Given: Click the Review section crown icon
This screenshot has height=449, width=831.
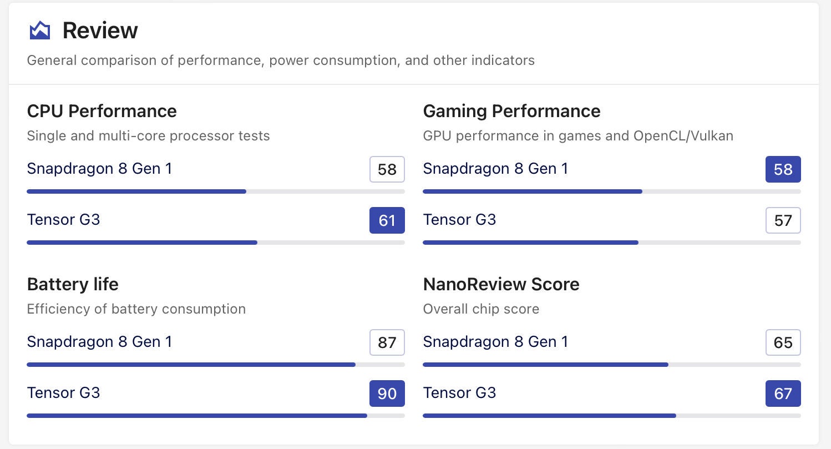Looking at the screenshot, I should coord(39,31).
